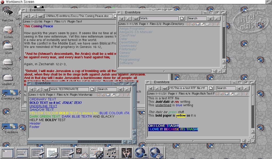Open the AmigaOS 3.5 Manual directory
272x159 pixels.
tap(135, 32)
